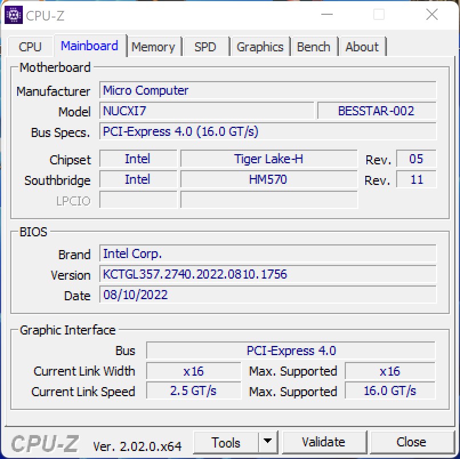Viewport: 460px width, 459px height.
Task: Open the Memory tab
Action: pos(153,47)
